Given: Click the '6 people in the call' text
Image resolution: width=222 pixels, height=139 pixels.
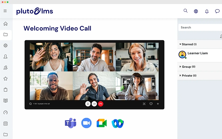Looking at the screenshot, I should 44,104.
